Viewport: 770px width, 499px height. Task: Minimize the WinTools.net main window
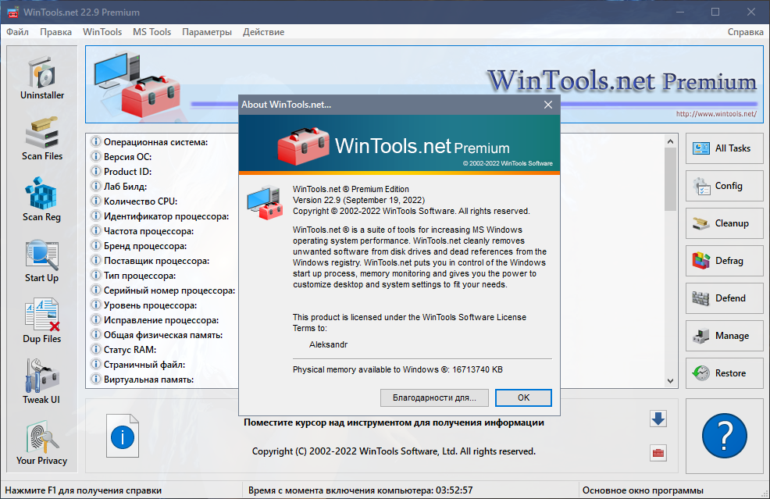point(680,12)
